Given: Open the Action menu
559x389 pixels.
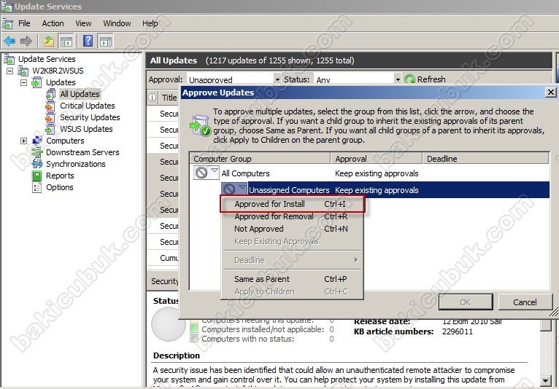Looking at the screenshot, I should click(x=53, y=23).
